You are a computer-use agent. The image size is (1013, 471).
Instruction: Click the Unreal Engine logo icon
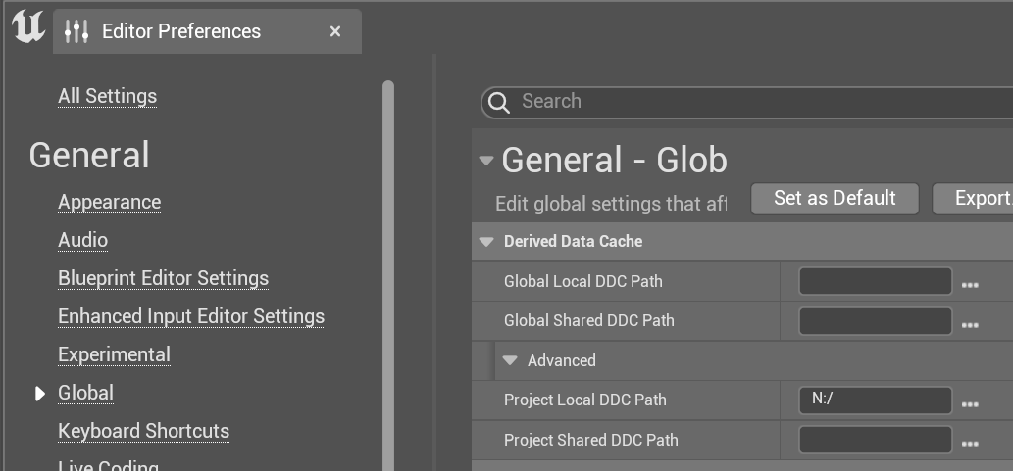pos(28,27)
